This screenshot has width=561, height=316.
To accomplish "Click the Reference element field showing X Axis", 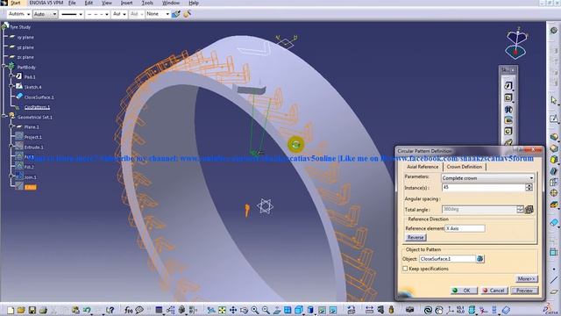I will pyautogui.click(x=465, y=228).
